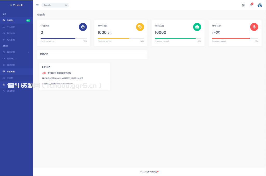Click the green briefcase icon on 剩余点数 card
The image size is (266, 176).
[197, 27]
